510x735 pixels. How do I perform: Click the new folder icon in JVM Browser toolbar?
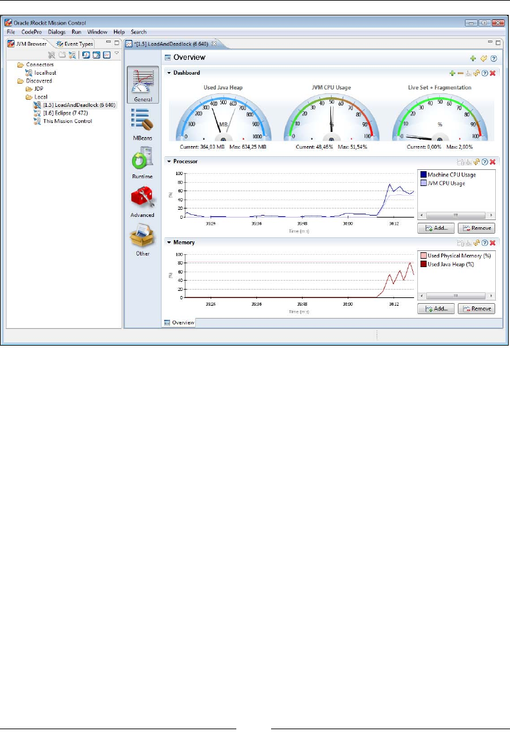(x=62, y=55)
